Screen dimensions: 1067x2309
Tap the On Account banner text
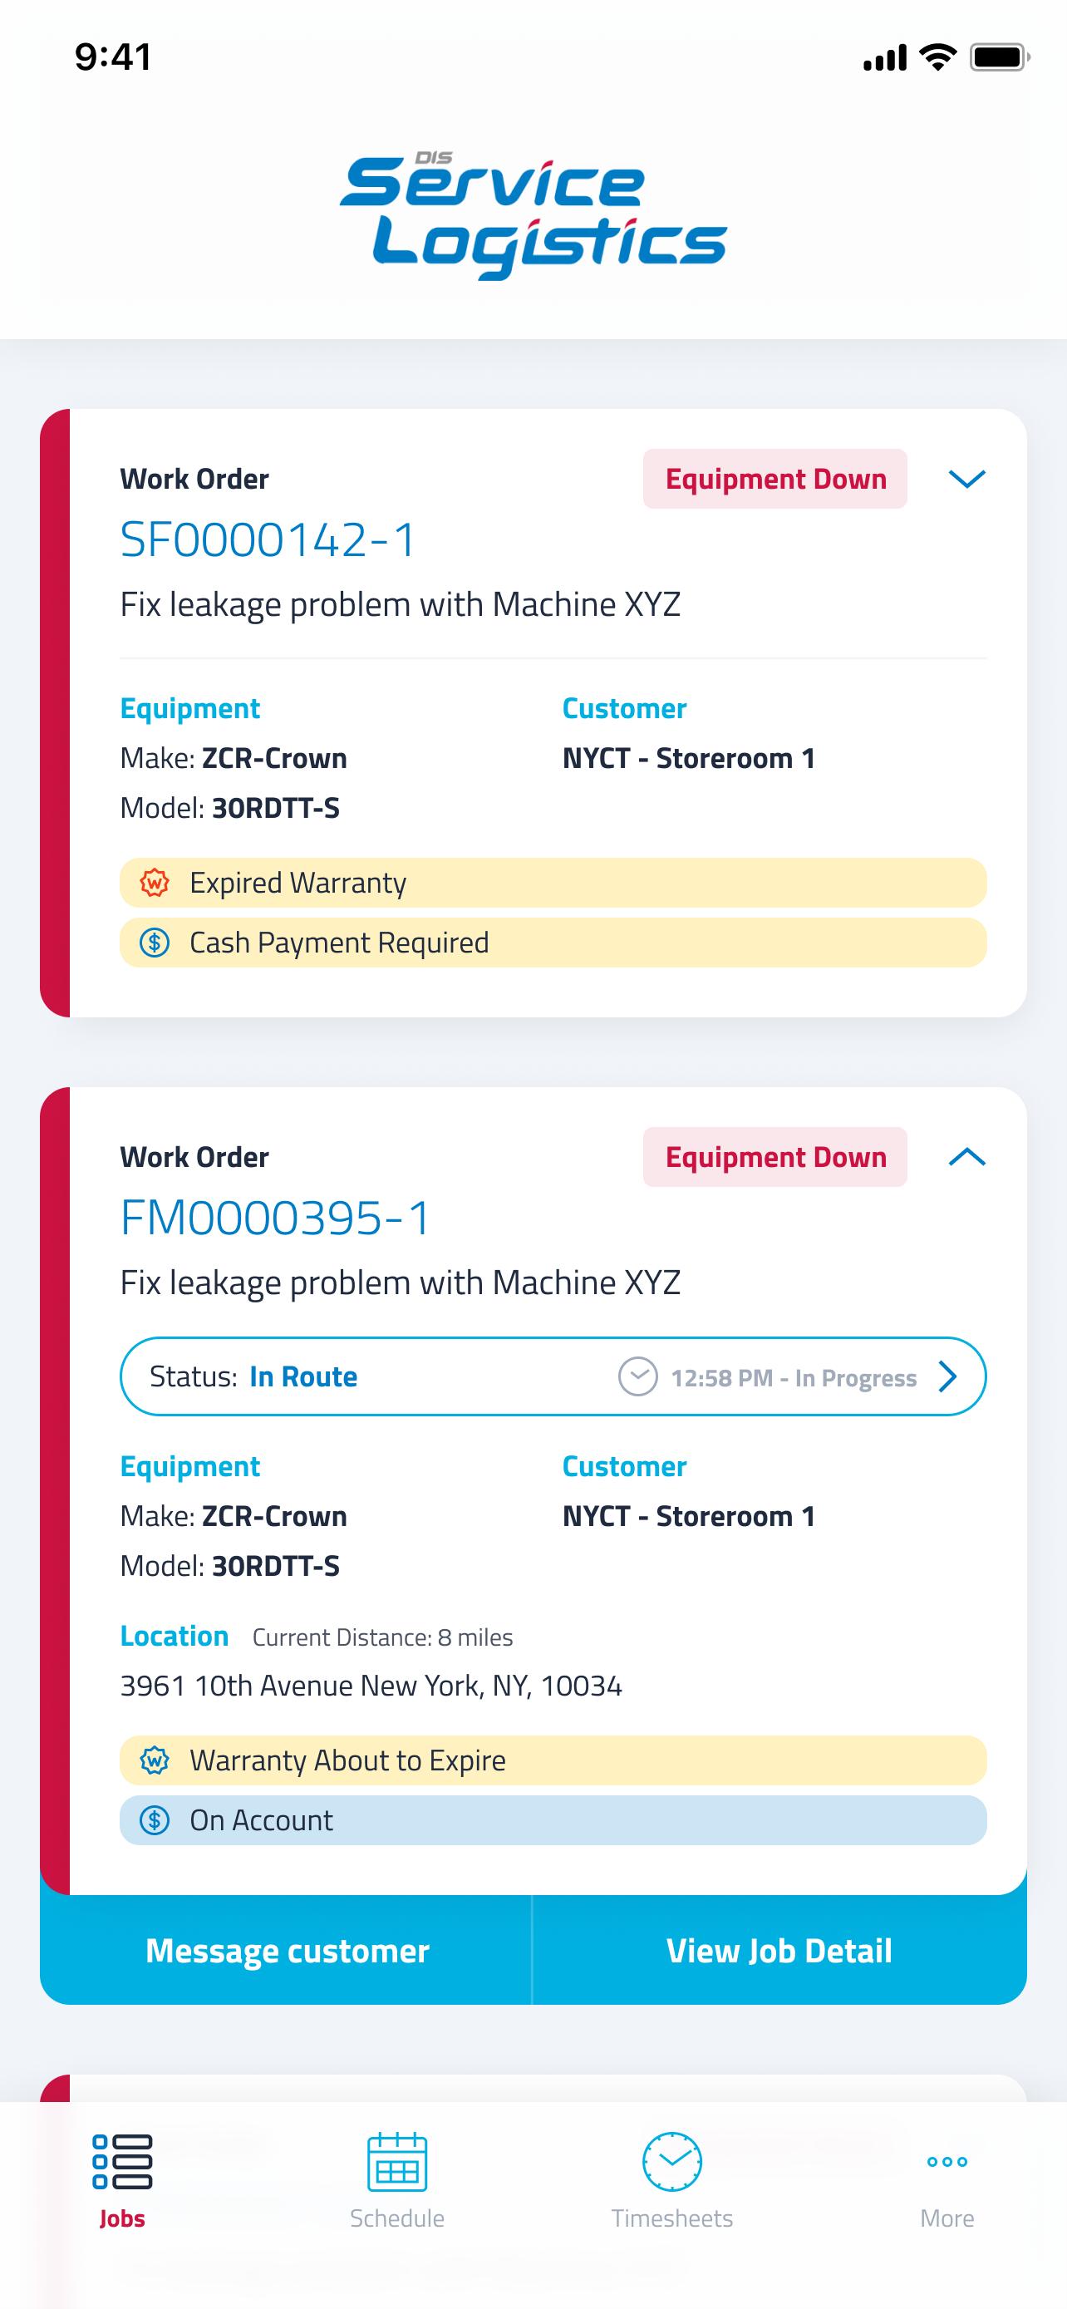261,1819
